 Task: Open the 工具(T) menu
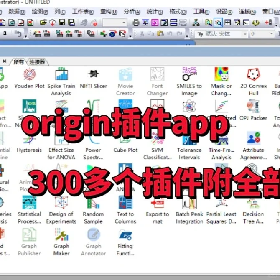pos(201,12)
